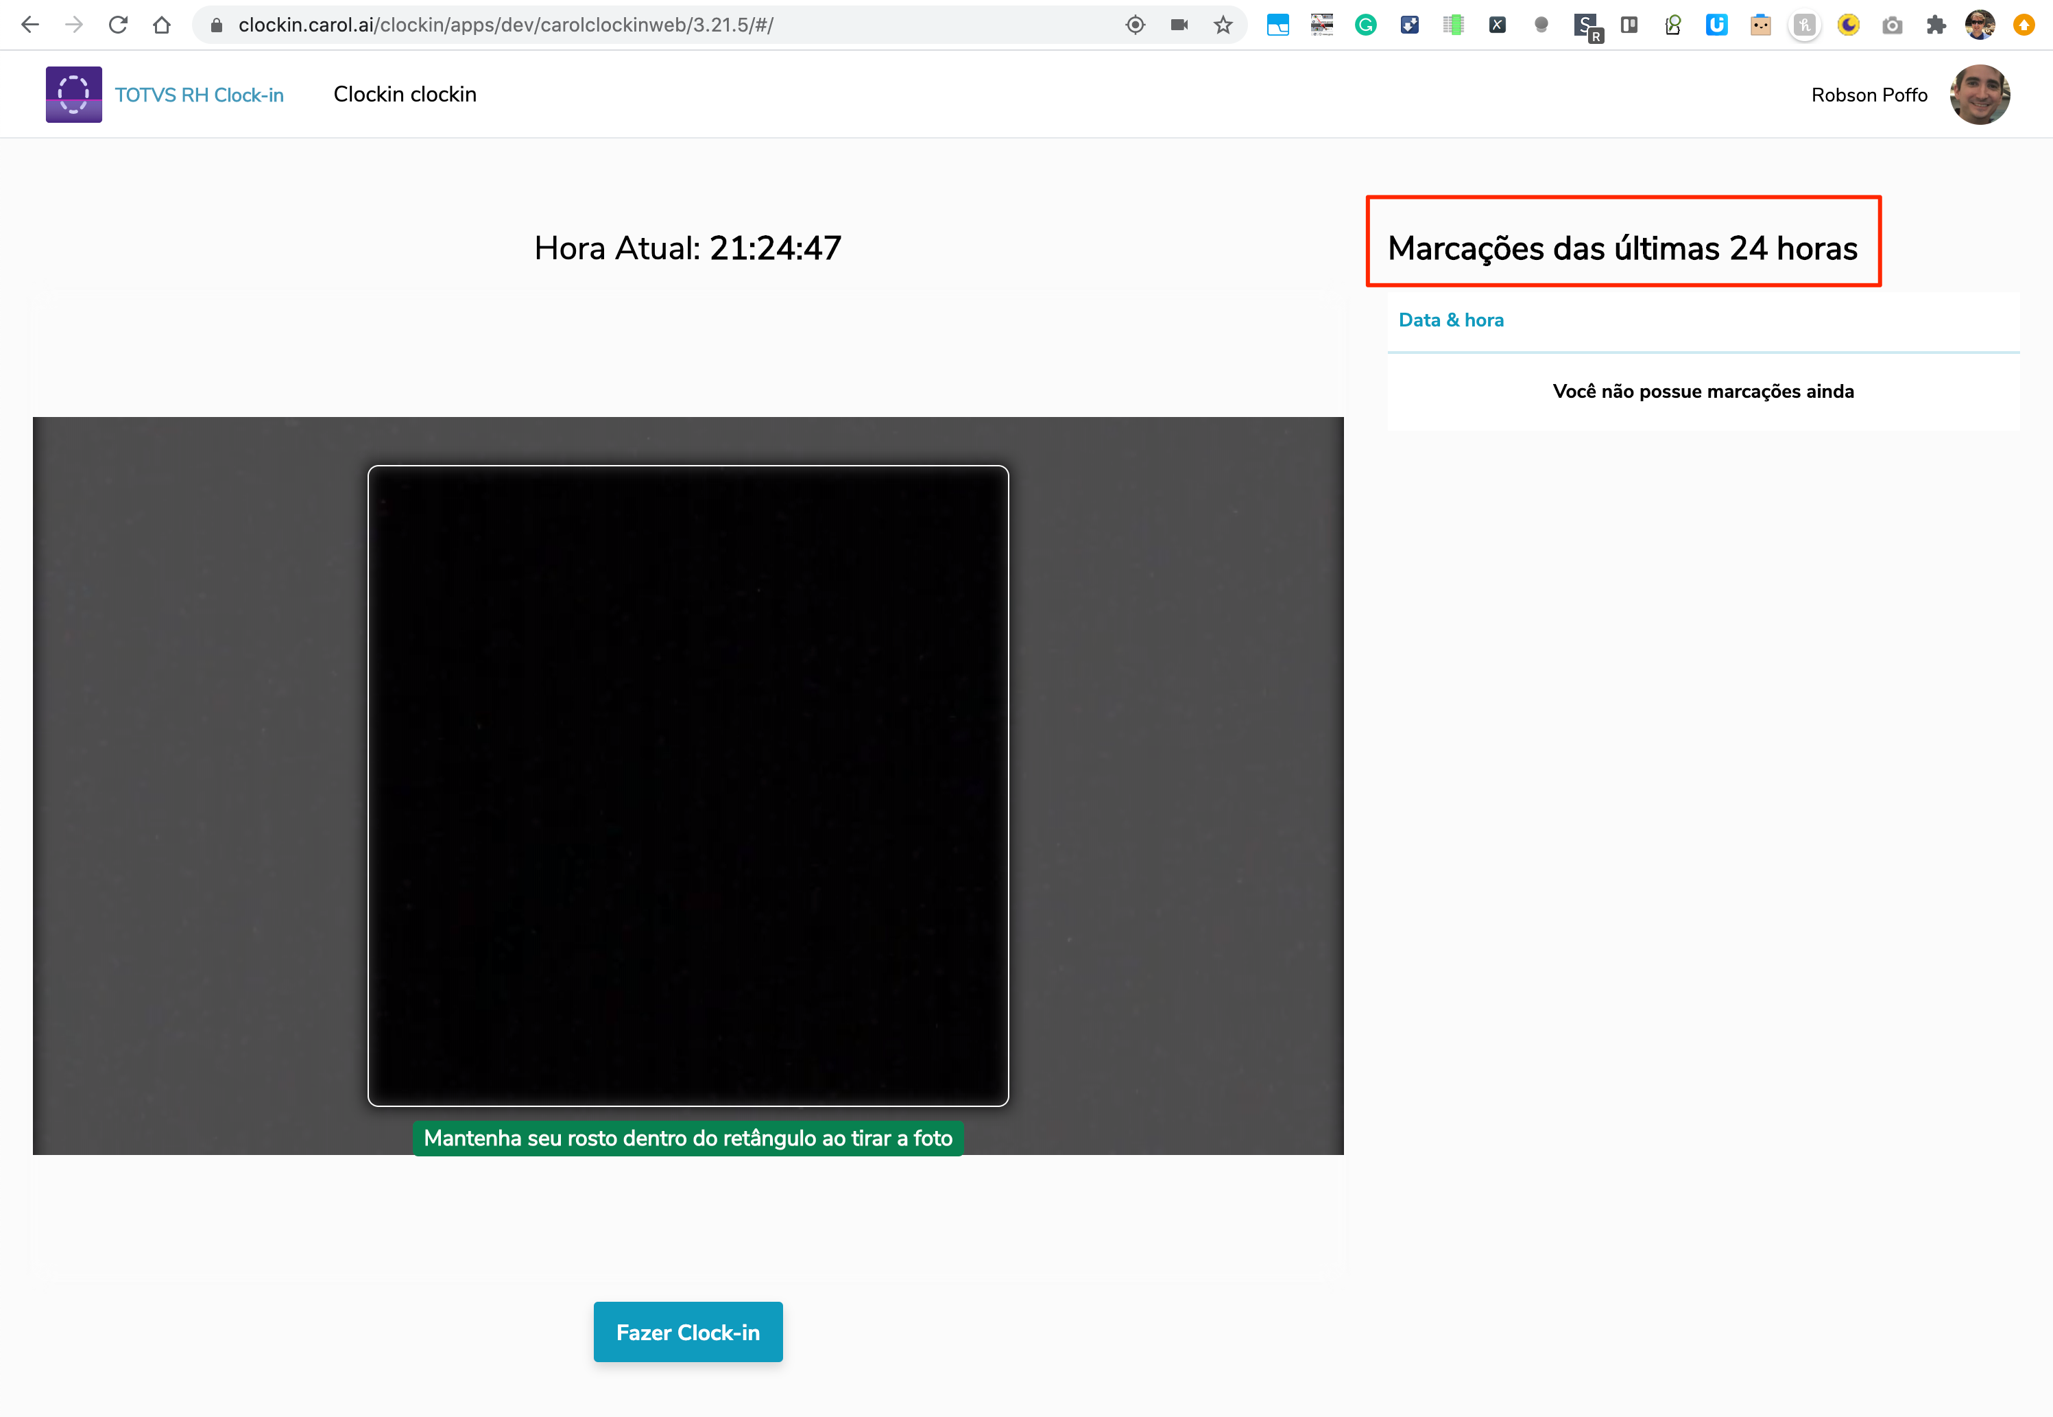Click the browser reload button
The image size is (2053, 1417).
pyautogui.click(x=118, y=25)
